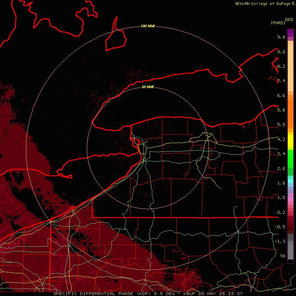Viewport: 296px width, 296px height.
Task: Click the [PHAS] label above the color scale
Action: 278,23
